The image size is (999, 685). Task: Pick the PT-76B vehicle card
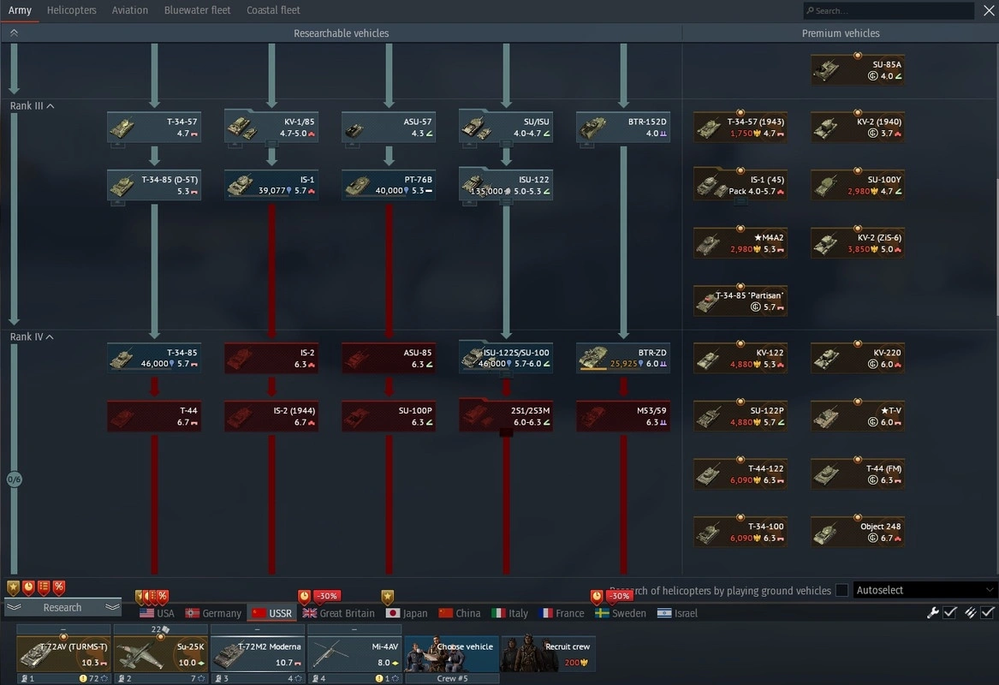[x=389, y=186]
